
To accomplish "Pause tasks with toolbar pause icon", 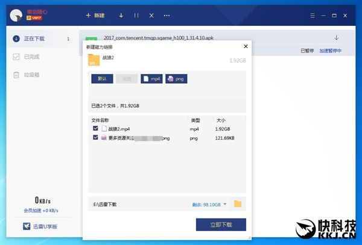I will click(136, 16).
